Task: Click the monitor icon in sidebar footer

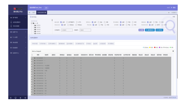Action: click(16, 98)
